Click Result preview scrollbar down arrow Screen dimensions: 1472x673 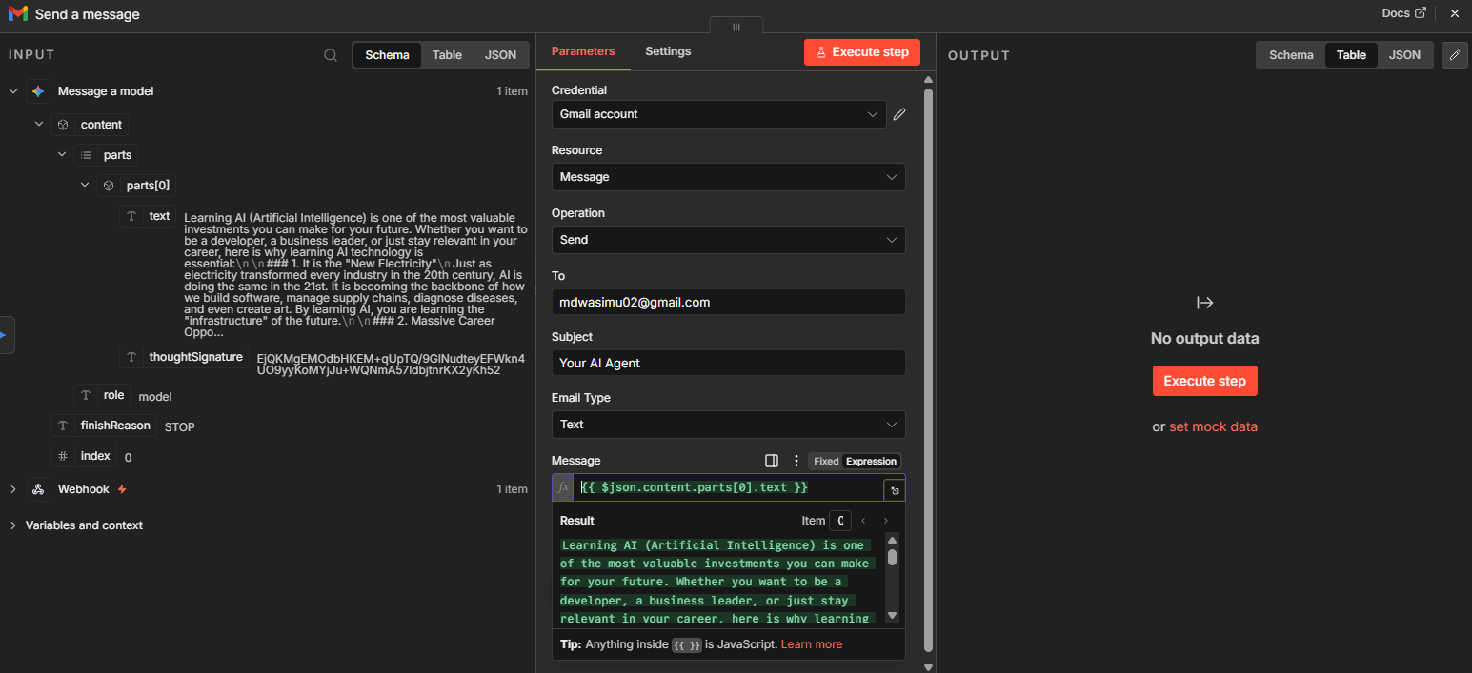click(893, 616)
